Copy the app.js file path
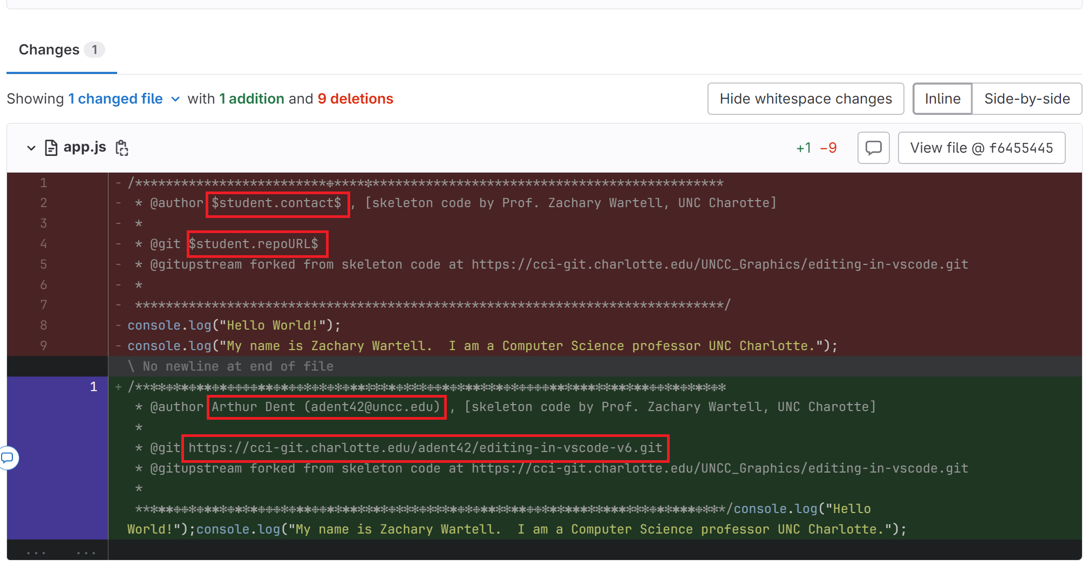The height and width of the screenshot is (574, 1089). pos(122,148)
